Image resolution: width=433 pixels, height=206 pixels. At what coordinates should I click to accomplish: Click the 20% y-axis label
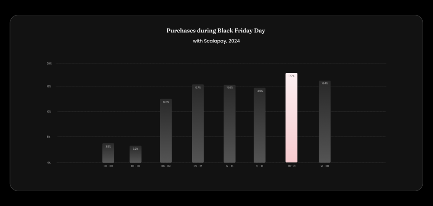click(49, 64)
